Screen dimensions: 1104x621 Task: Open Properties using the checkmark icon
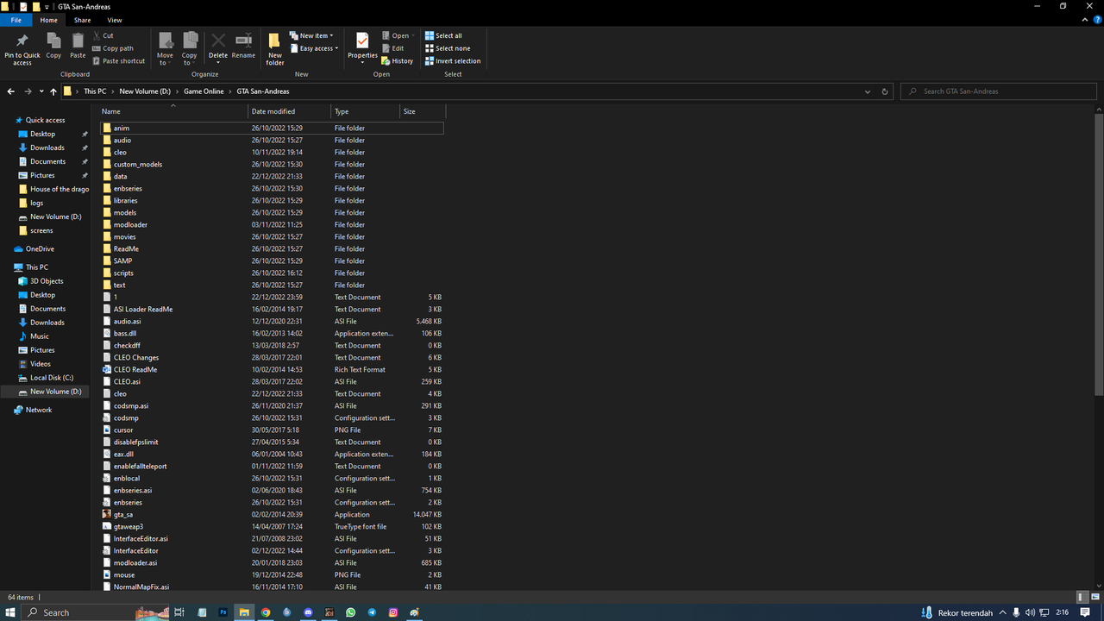click(x=362, y=47)
